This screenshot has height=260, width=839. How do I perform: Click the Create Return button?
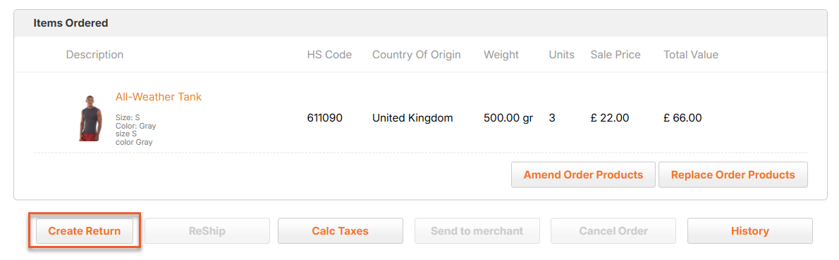(84, 231)
